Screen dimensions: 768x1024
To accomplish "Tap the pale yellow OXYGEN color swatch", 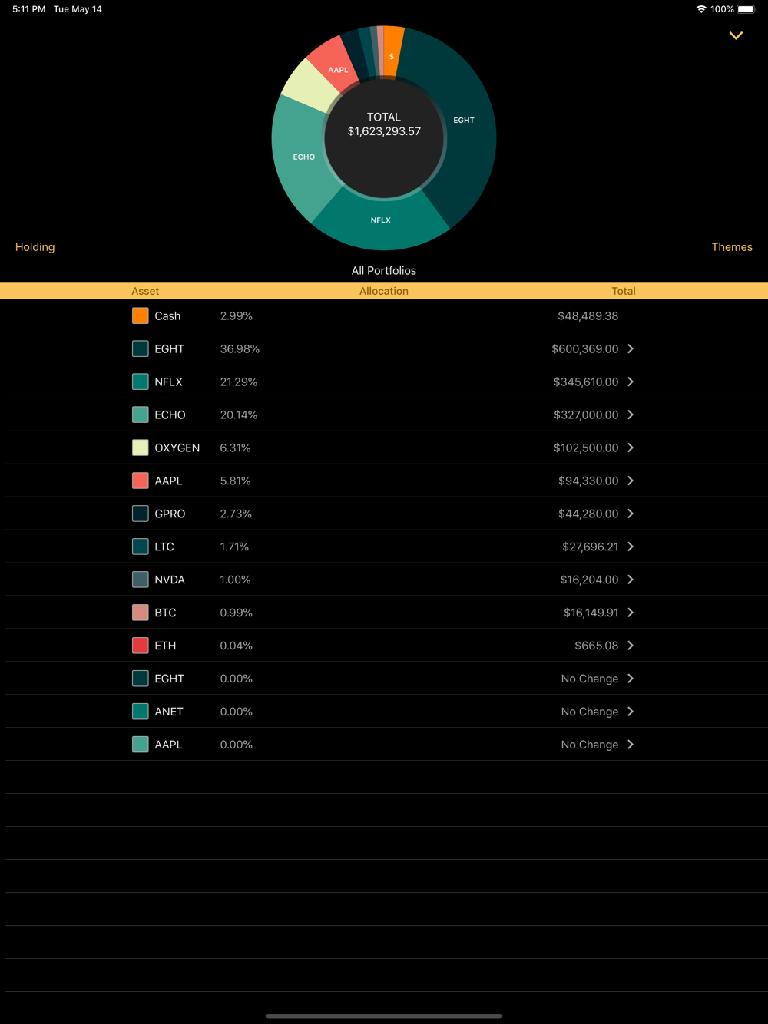I will [x=141, y=448].
